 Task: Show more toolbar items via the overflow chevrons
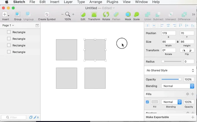coord(193,14)
